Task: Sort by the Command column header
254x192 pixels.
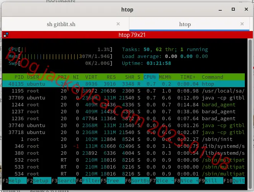Action: pyautogui.click(x=212, y=77)
